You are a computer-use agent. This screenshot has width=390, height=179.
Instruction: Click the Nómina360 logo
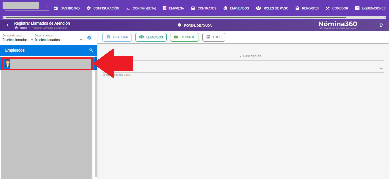[338, 25]
